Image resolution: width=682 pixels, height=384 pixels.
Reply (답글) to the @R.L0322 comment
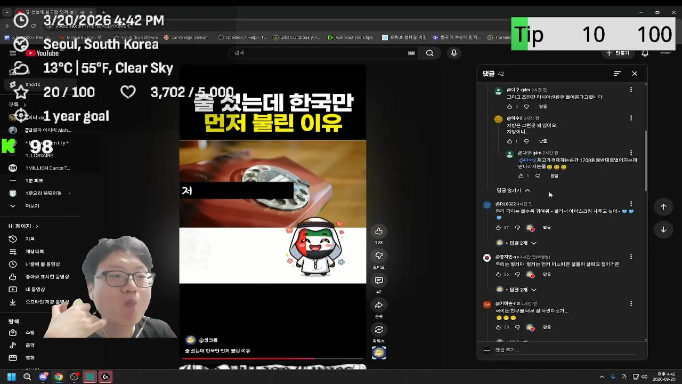(x=547, y=228)
